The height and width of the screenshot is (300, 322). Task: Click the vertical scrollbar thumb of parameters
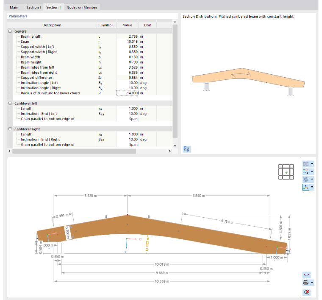coord(175,81)
